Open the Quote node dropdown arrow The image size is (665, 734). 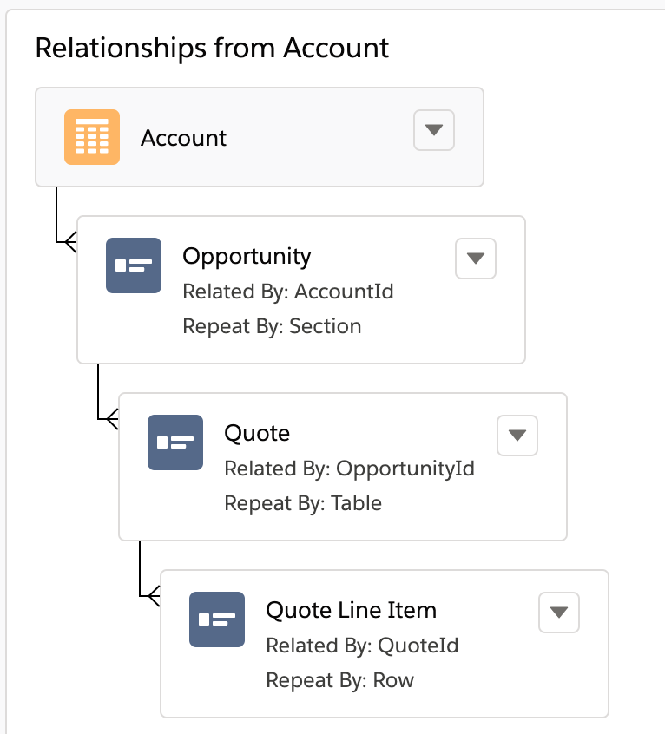(x=517, y=436)
